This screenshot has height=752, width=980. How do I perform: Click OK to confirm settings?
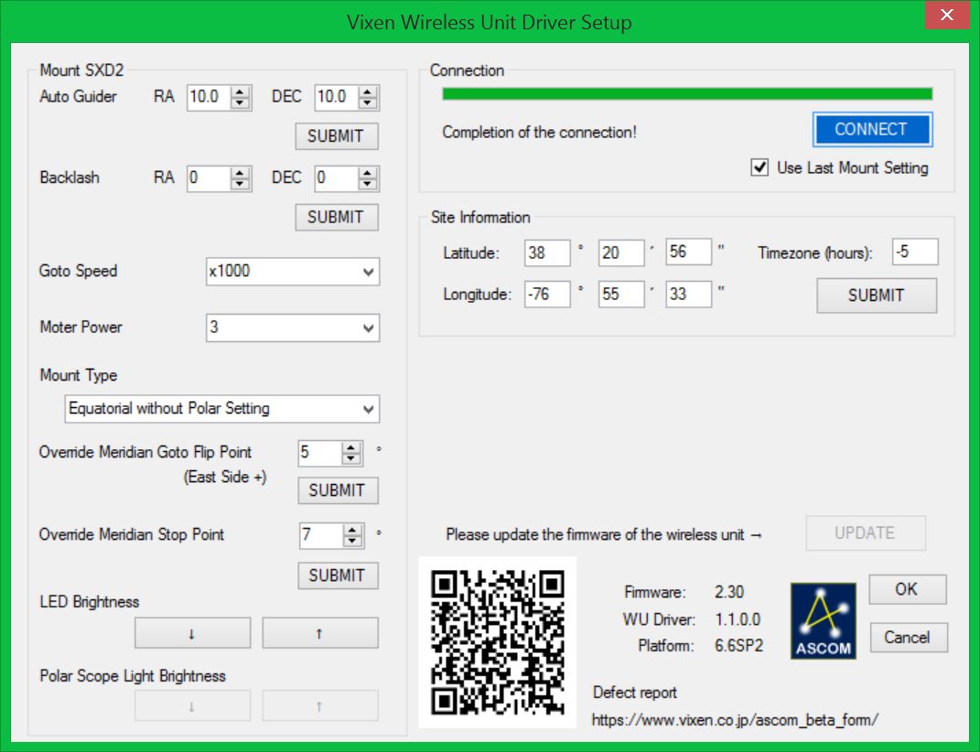click(x=906, y=589)
